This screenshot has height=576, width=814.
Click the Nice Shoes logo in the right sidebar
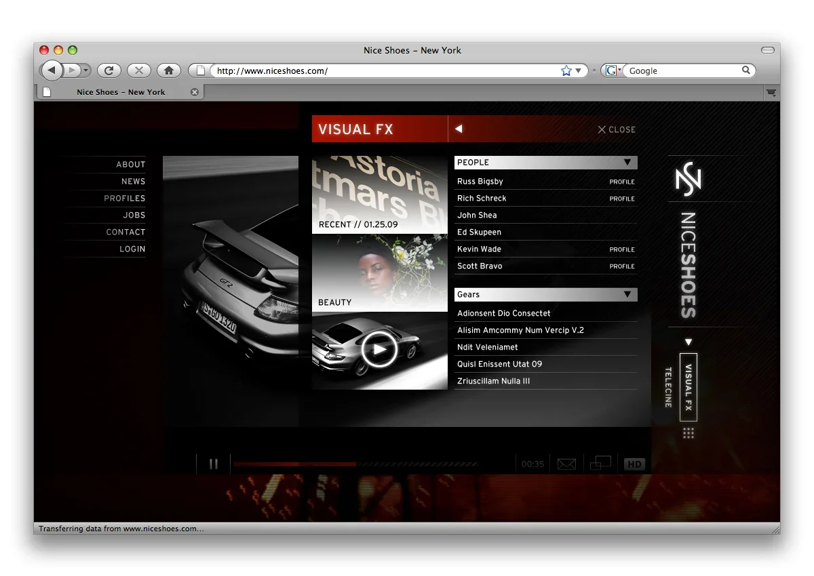(689, 179)
